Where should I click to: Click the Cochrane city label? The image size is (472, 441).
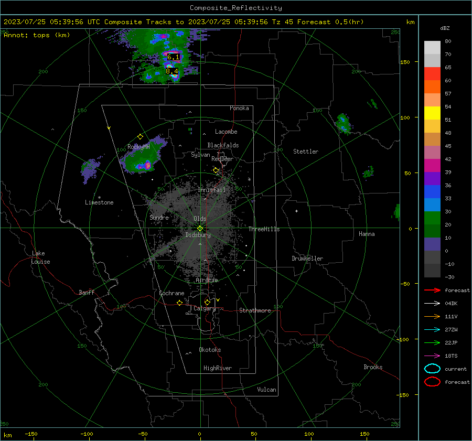(171, 293)
